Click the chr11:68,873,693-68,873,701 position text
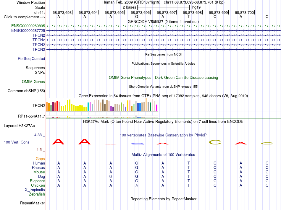281x210 pixels. pyautogui.click(x=194, y=2)
